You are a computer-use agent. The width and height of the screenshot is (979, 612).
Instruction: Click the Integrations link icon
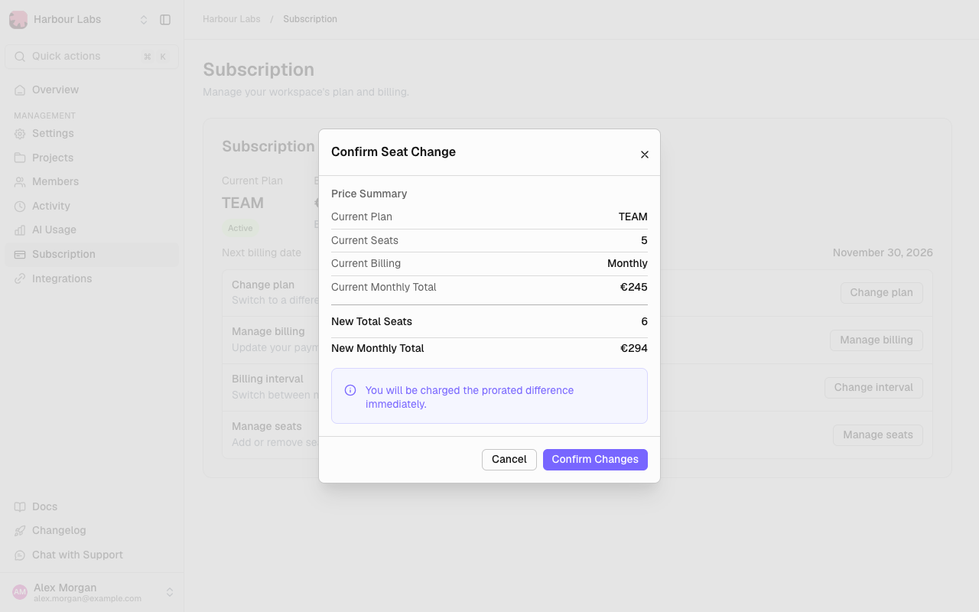[x=20, y=278]
